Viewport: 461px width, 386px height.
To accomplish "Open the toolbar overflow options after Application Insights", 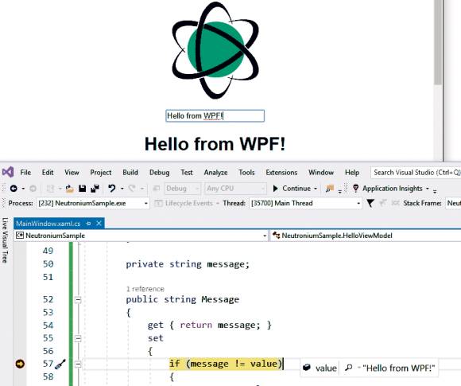I will click(435, 191).
